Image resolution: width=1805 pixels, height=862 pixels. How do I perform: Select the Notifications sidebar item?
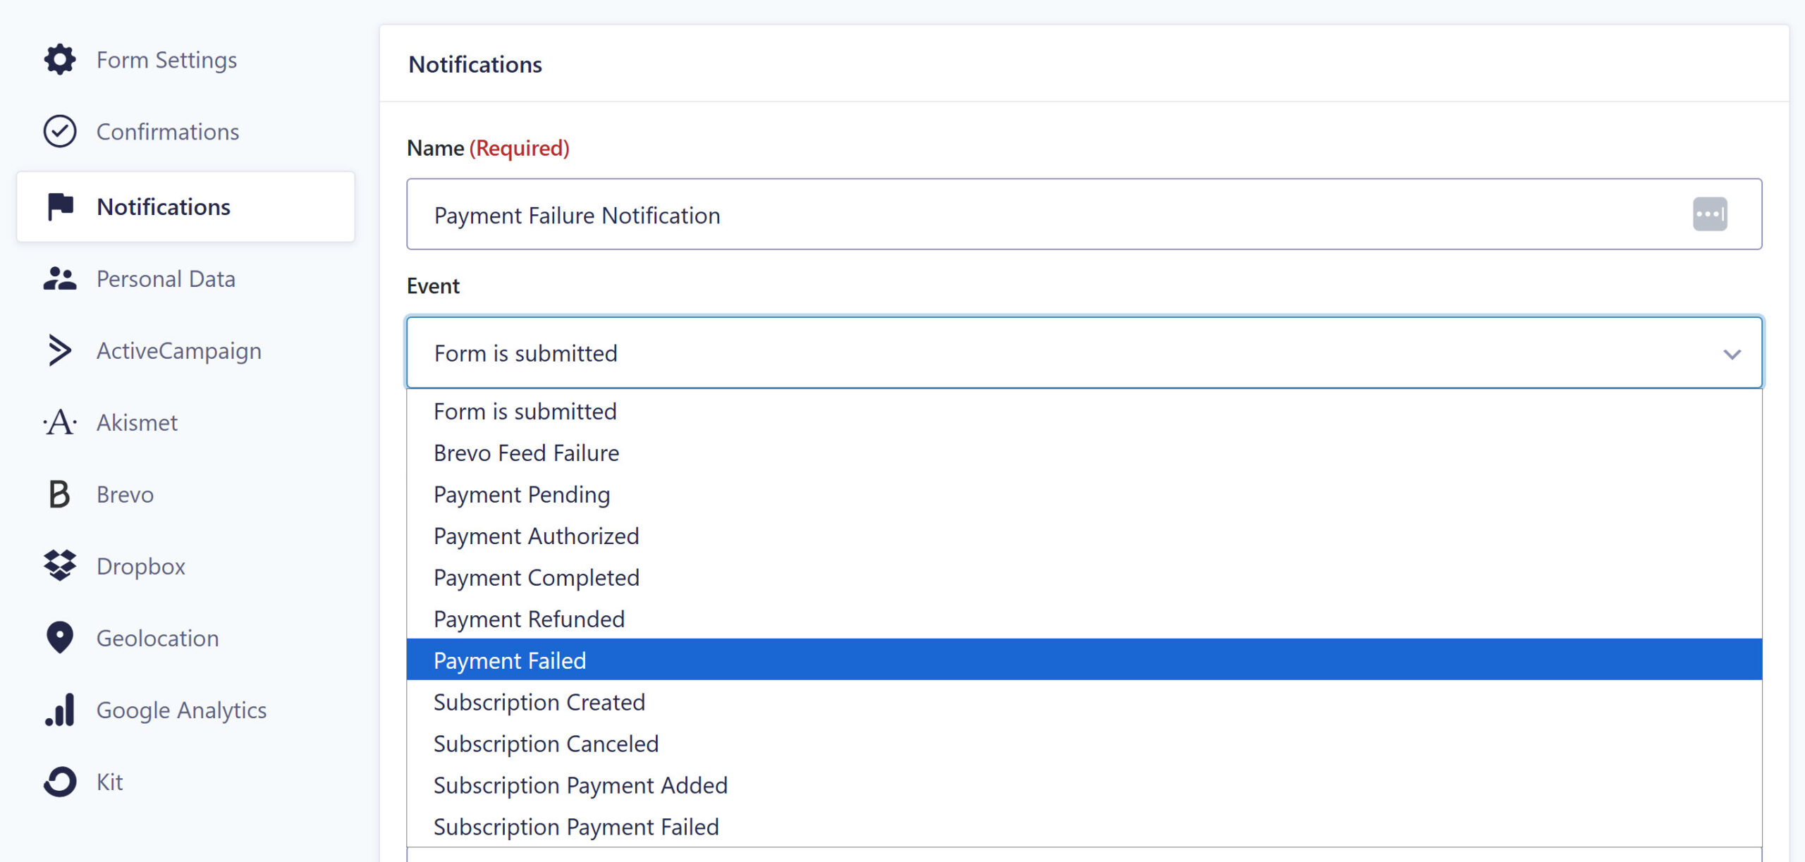[x=185, y=207]
